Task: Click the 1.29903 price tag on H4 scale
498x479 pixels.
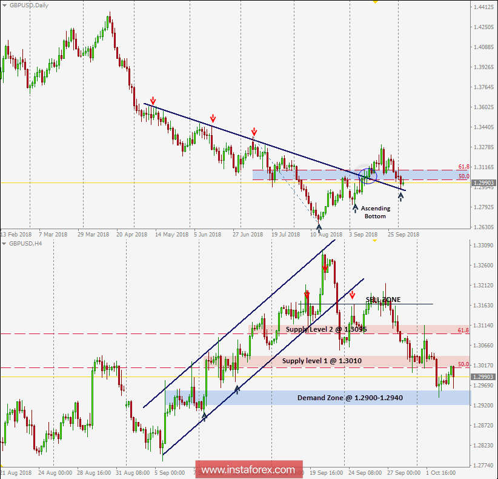Action: [483, 377]
